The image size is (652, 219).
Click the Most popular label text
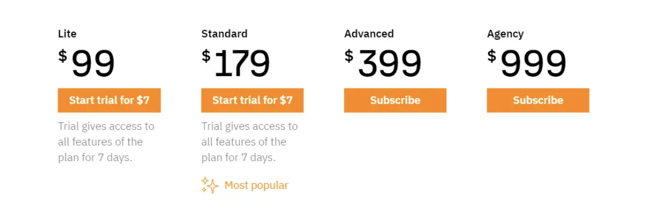tap(256, 185)
